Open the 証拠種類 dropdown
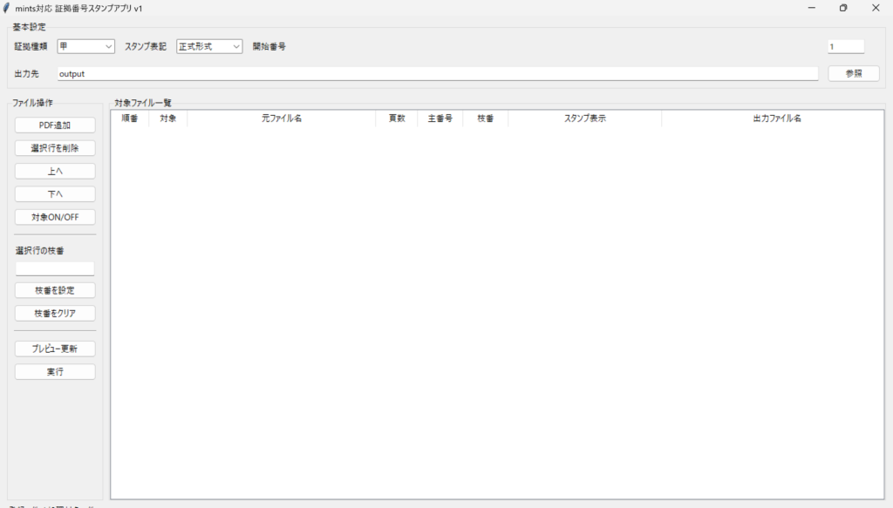The height and width of the screenshot is (508, 893). pyautogui.click(x=85, y=46)
